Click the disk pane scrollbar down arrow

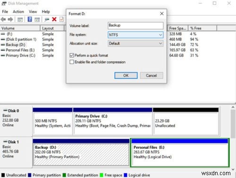233,170
